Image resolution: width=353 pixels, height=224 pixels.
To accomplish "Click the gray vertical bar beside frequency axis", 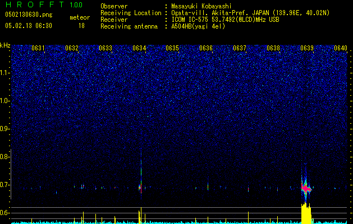I will tap(11, 174).
